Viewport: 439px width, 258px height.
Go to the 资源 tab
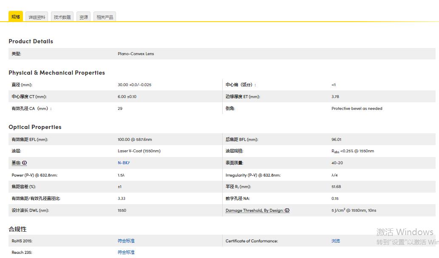84,17
